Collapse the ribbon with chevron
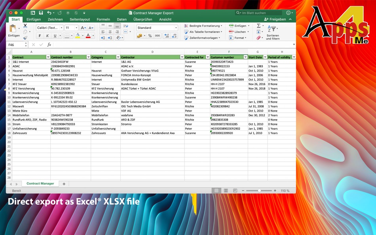This screenshot has height=235, width=376. pos(291,19)
